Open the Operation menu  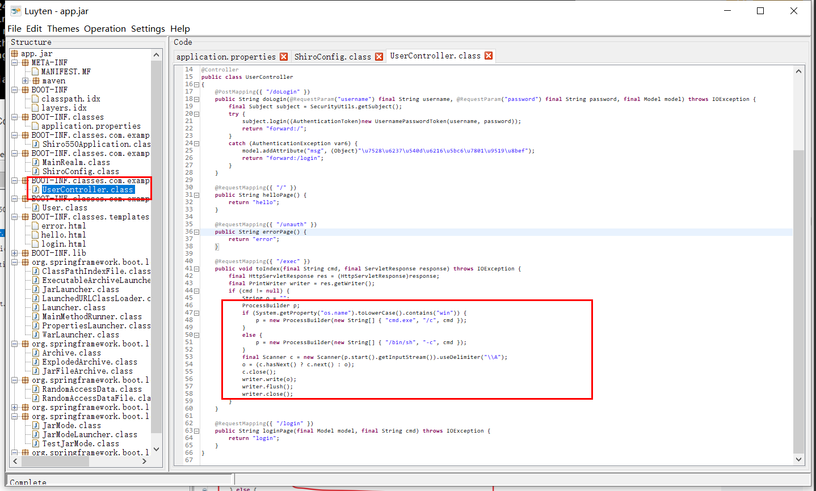(105, 28)
